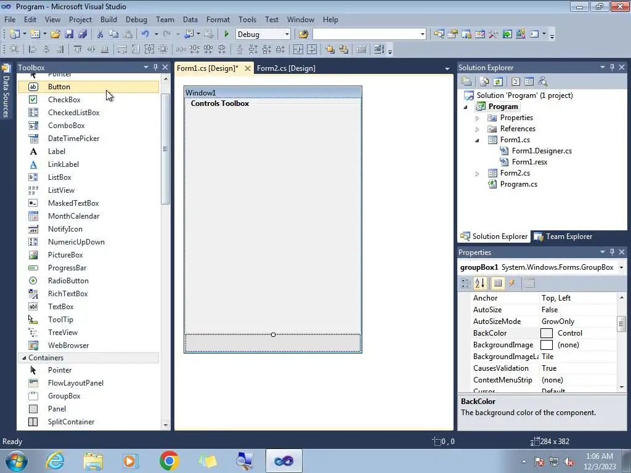This screenshot has height=473, width=631.
Task: Click the New Project toolbar icon
Action: (15, 34)
